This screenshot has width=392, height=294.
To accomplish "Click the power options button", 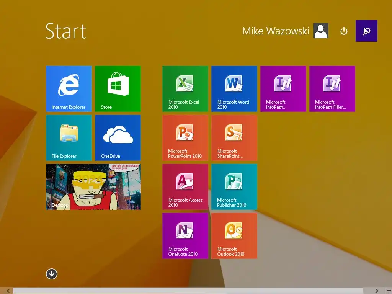I will point(344,31).
